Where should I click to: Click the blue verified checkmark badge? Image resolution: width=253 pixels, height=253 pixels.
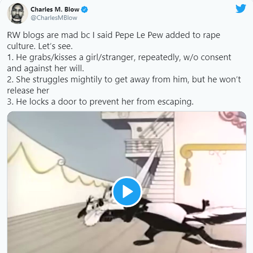tap(84, 10)
